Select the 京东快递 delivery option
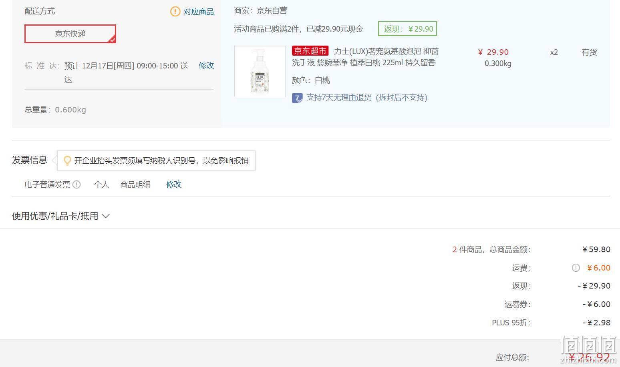Image resolution: width=620 pixels, height=367 pixels. (70, 34)
